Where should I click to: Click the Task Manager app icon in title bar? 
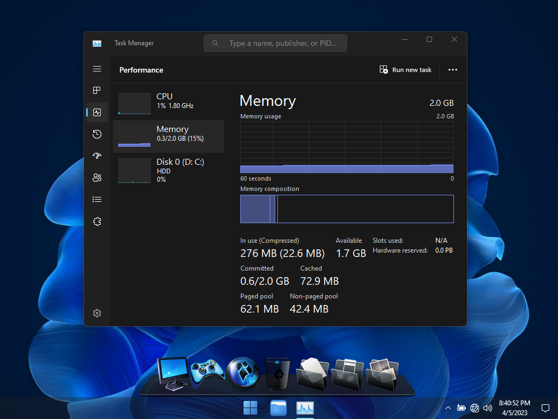(x=97, y=43)
